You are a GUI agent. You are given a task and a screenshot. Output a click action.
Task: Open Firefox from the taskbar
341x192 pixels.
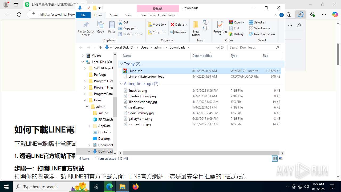coord(136,187)
